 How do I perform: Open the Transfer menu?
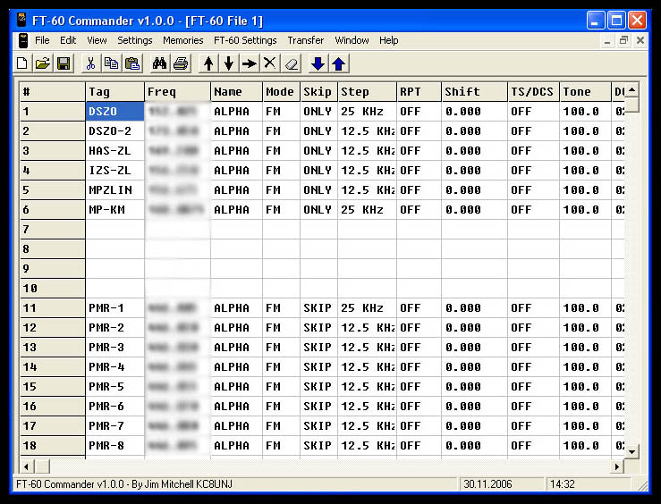[306, 40]
